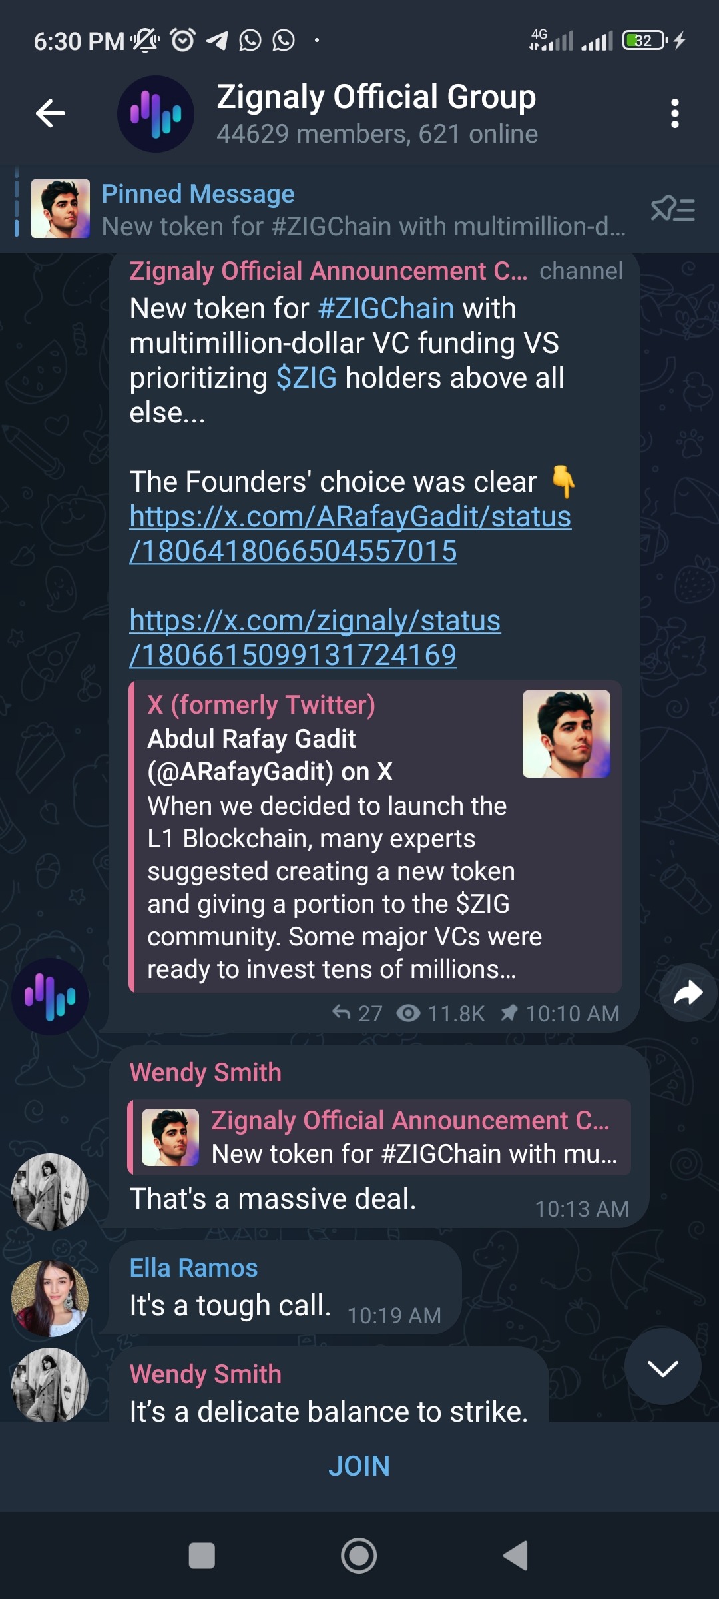Tap the $ZIG cashtag
Viewport: 719px width, 1599px height.
point(306,378)
